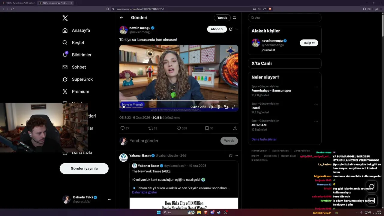The image size is (384, 216).
Task: Open Keşfet explore page
Action: [73, 43]
